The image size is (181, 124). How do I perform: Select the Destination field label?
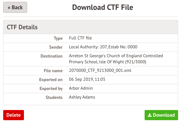point(51,56)
